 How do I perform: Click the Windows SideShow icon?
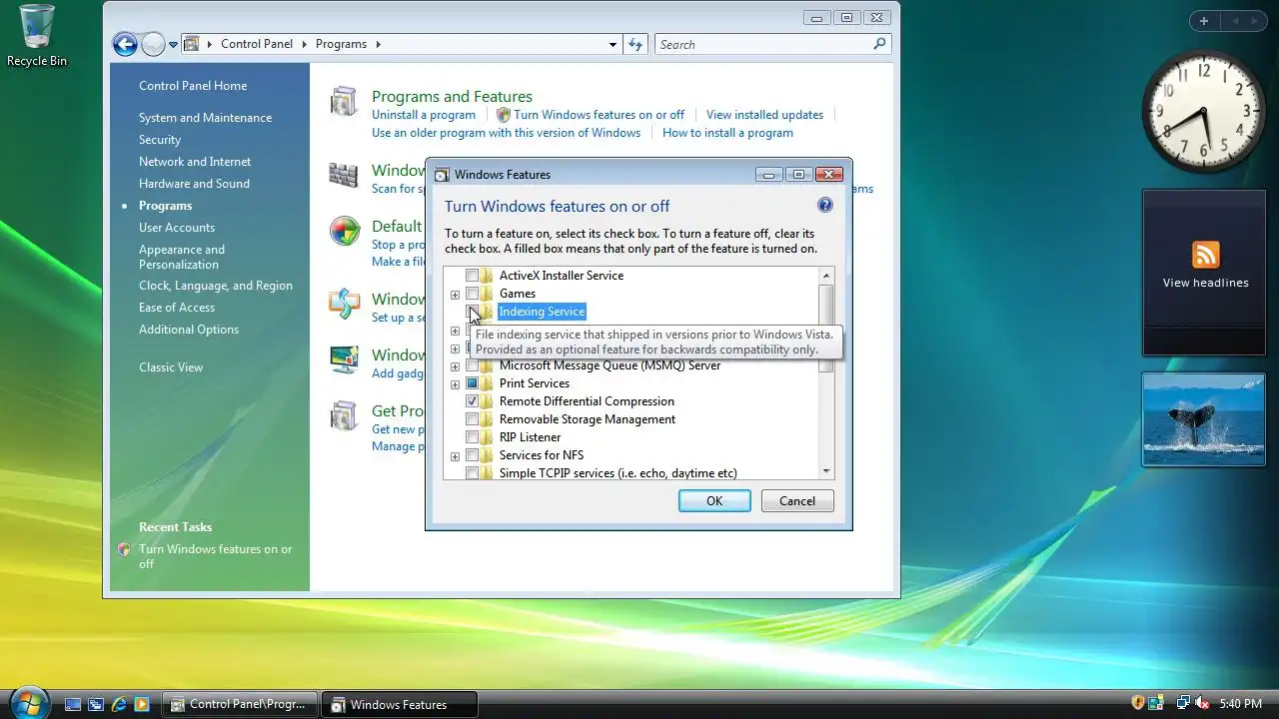(344, 304)
